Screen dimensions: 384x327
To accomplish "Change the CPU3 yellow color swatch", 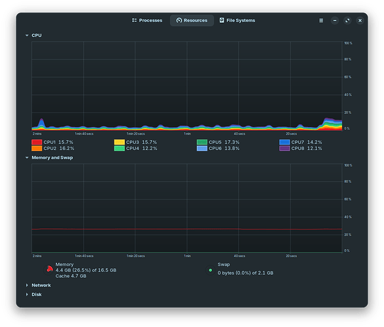I will tap(119, 142).
